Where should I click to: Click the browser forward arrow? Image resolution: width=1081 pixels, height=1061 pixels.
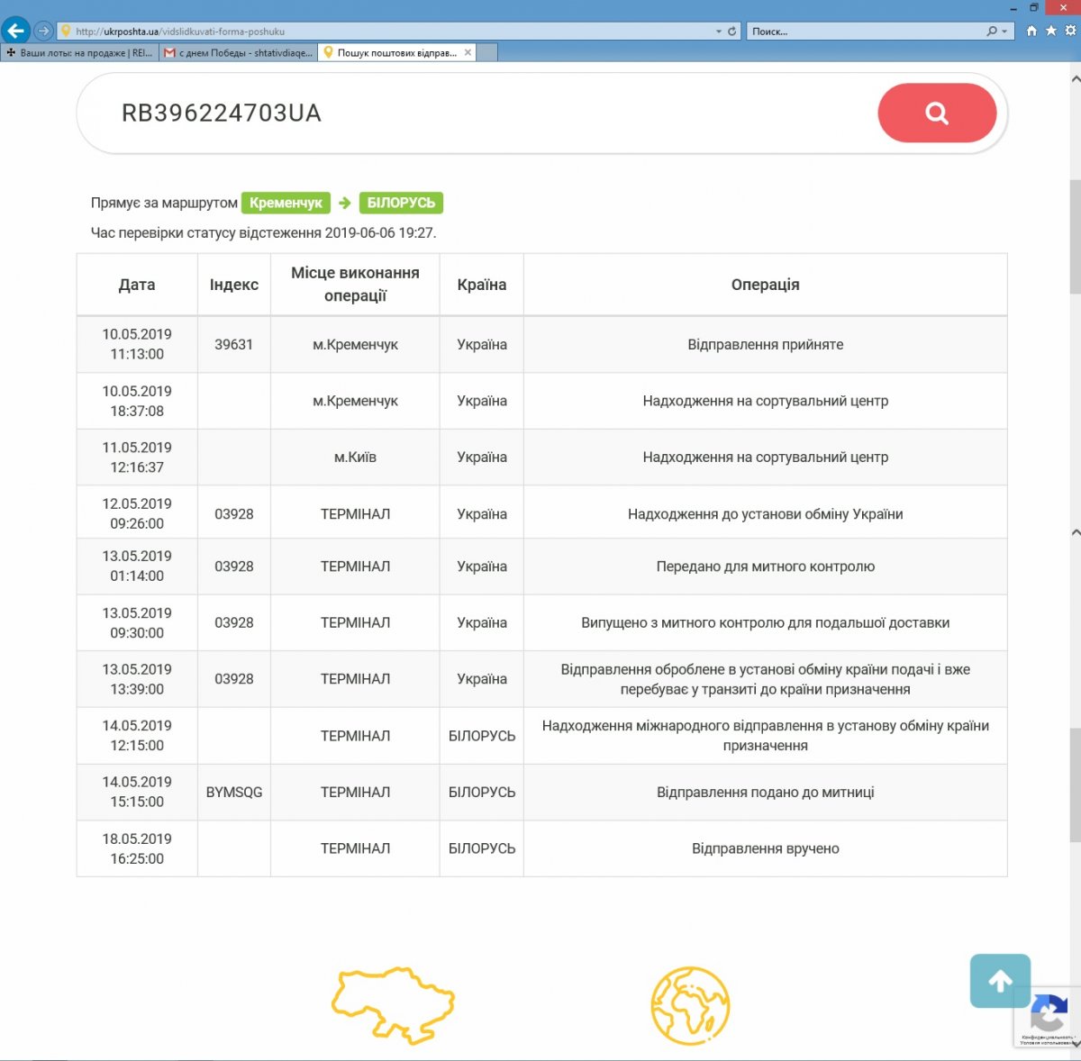click(42, 31)
